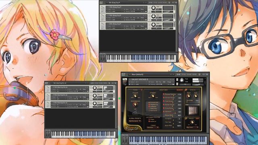Open wrench icon on F SVL Mart Up Dn

click(x=48, y=95)
